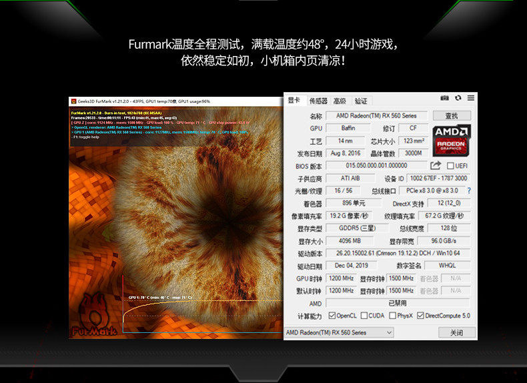Viewport: 527px width, 383px height.
Task: Select the 显卡 tab
Action: tap(294, 100)
